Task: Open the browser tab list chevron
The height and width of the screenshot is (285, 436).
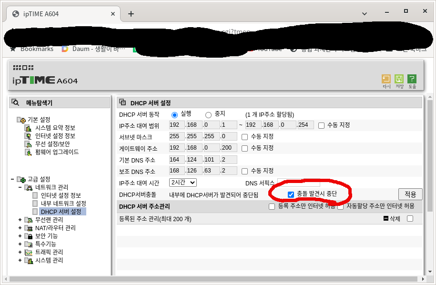Action: click(364, 14)
